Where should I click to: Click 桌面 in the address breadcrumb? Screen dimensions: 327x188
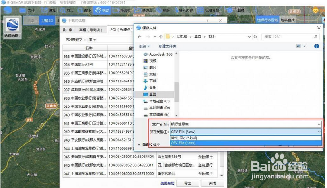197,36
